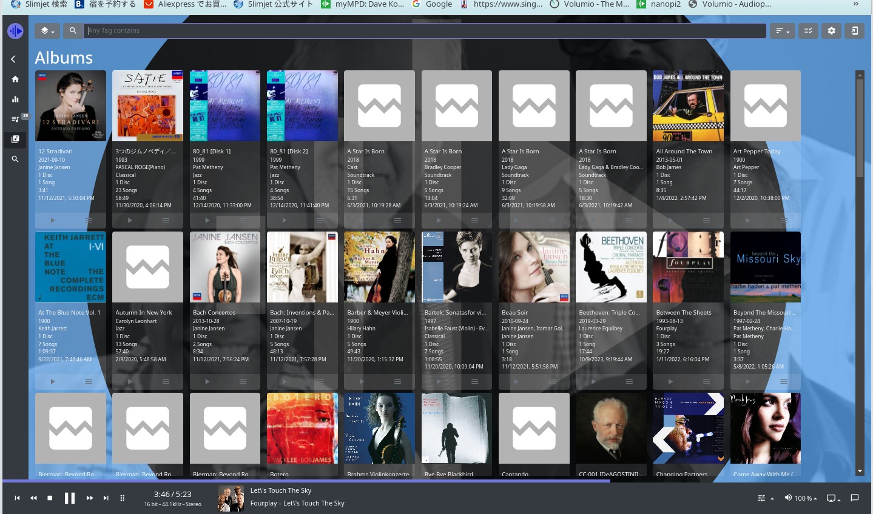Toggle the selection mode checklist icon
This screenshot has height=514, width=873.
pos(808,30)
